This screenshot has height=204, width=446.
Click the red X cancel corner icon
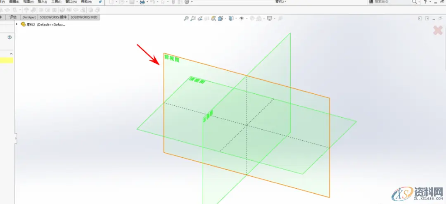click(437, 30)
